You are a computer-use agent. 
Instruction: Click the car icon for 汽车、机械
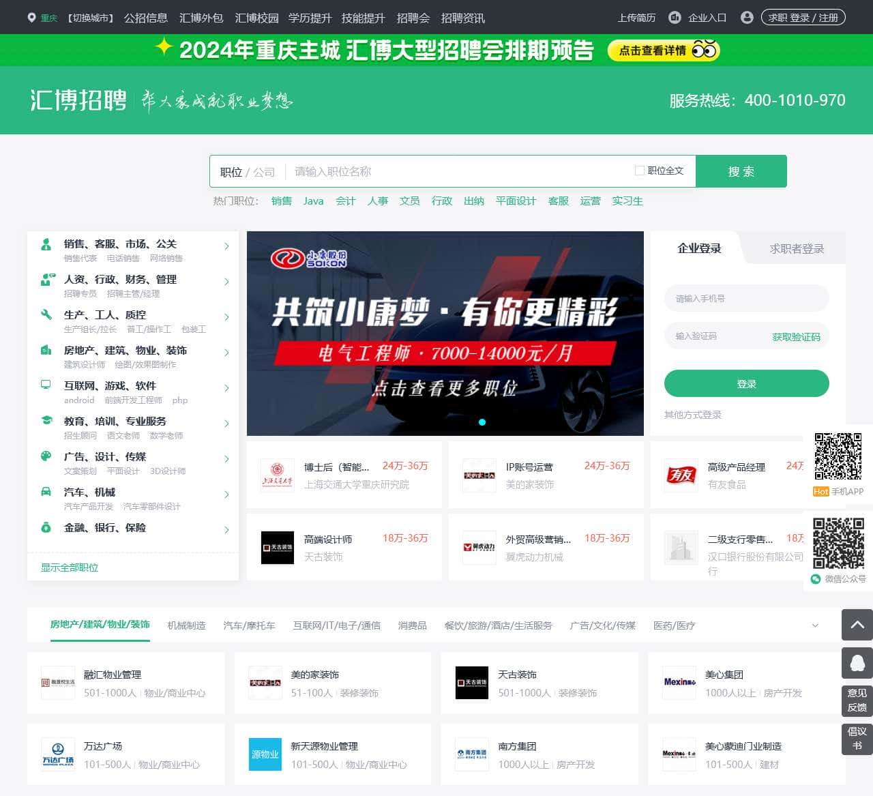[x=46, y=492]
